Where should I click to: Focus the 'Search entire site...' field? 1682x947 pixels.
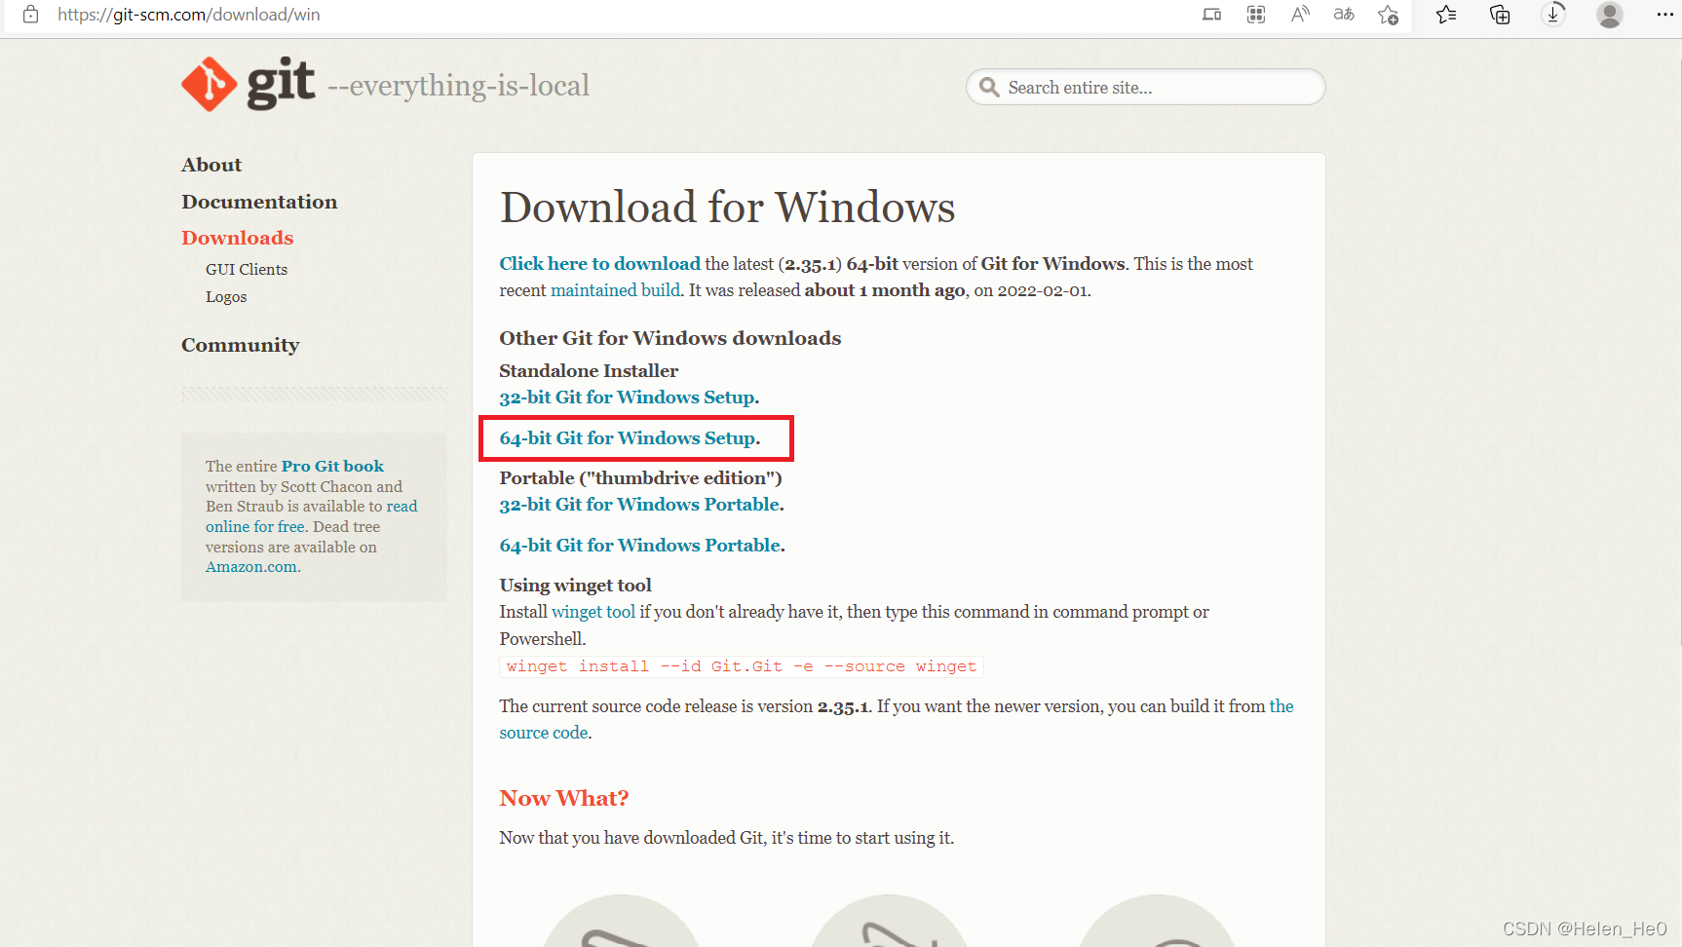point(1145,88)
